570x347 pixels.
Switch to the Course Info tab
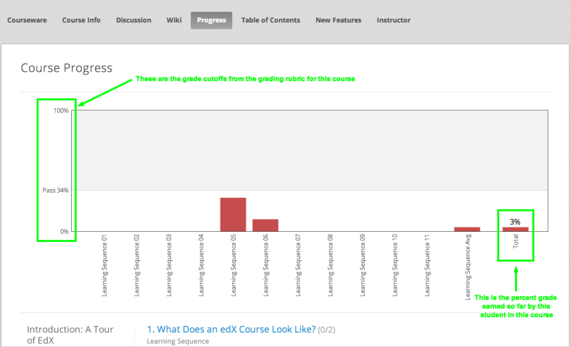[81, 20]
